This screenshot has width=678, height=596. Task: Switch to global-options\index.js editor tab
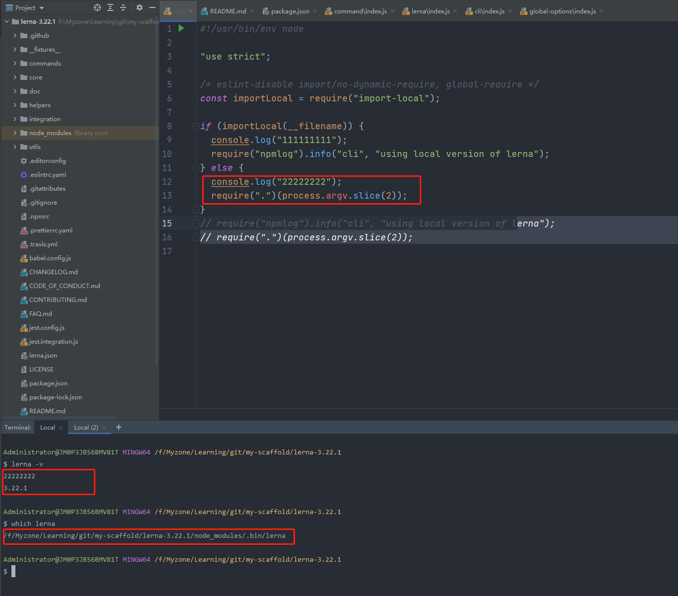click(x=557, y=11)
